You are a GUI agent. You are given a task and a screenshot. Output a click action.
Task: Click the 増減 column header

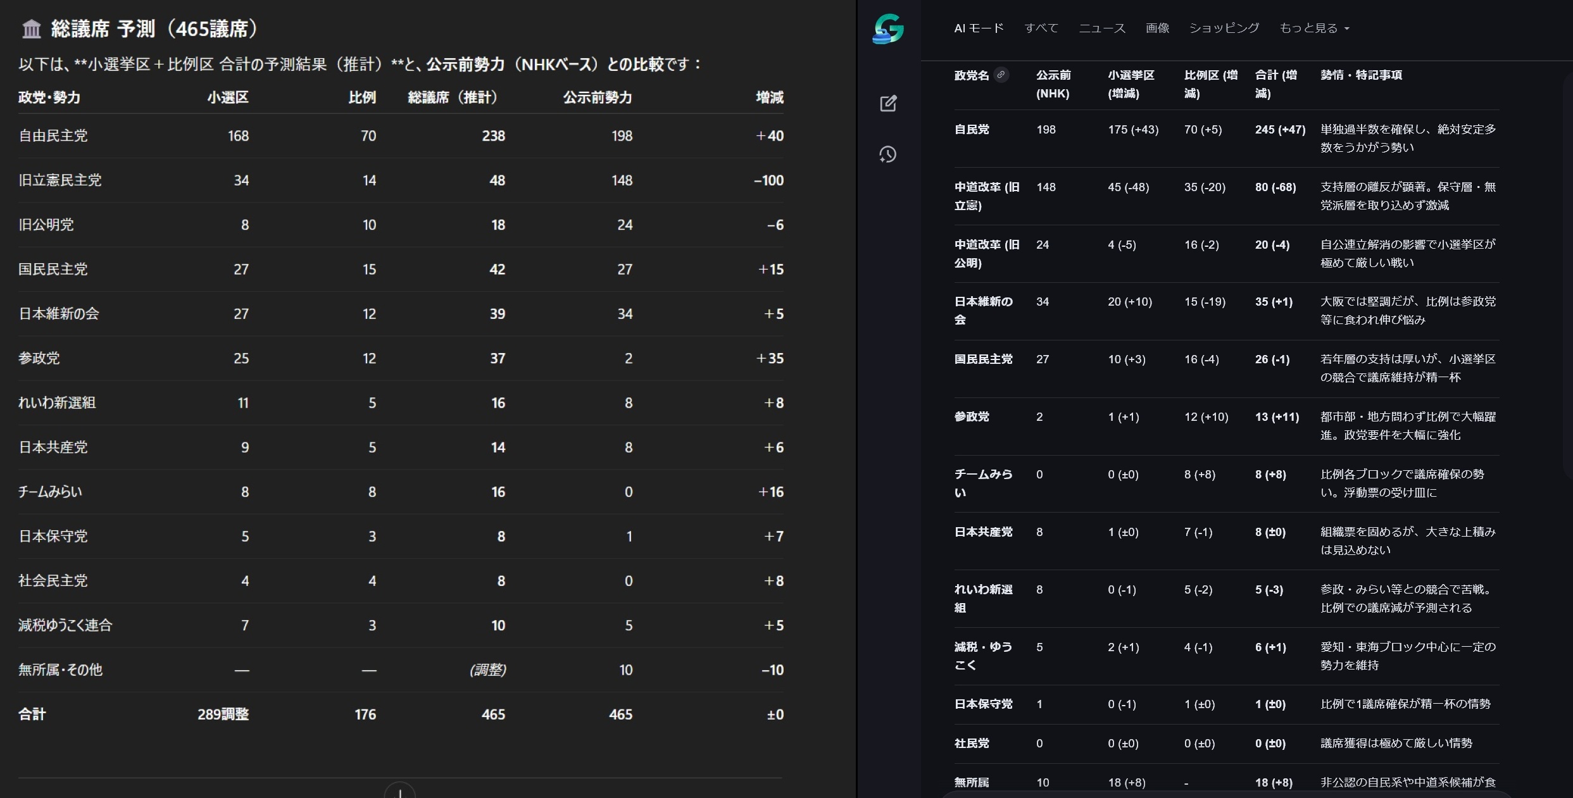(x=769, y=97)
